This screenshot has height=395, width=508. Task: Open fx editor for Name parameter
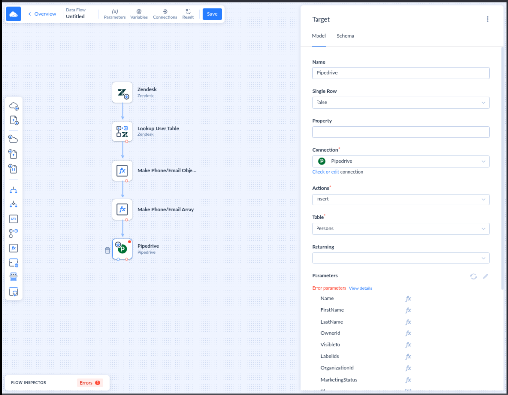(408, 299)
